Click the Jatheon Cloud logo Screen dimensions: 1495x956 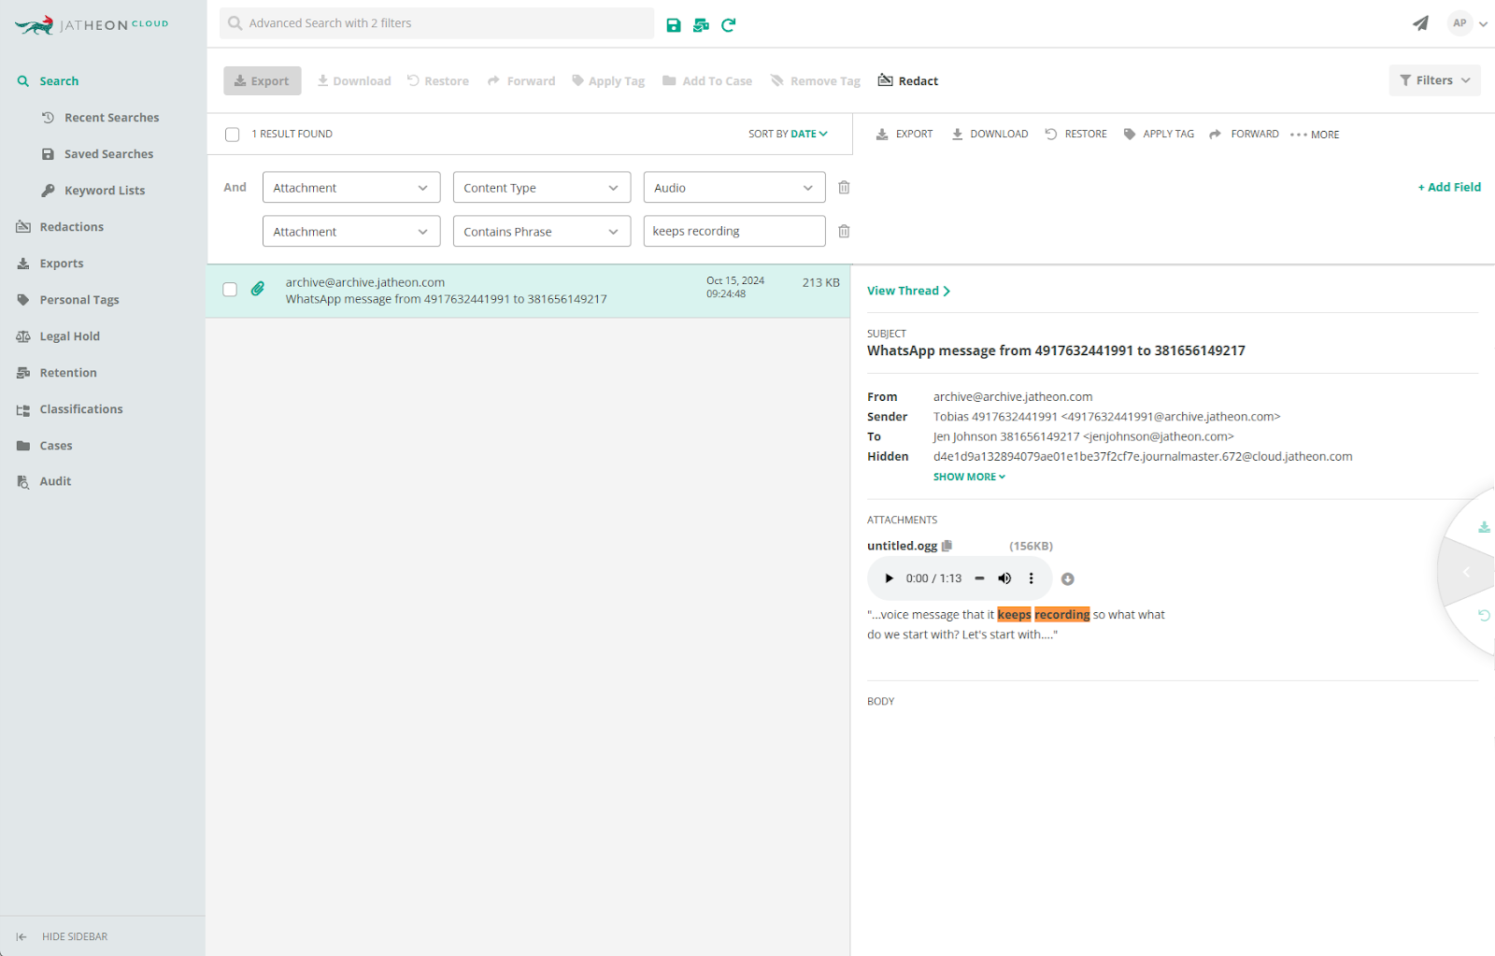(x=92, y=25)
